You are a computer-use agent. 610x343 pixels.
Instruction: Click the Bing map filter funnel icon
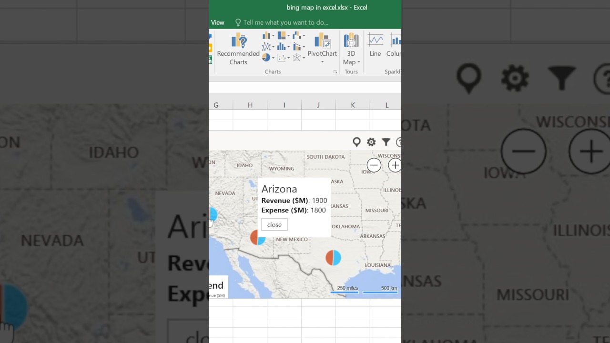point(386,142)
